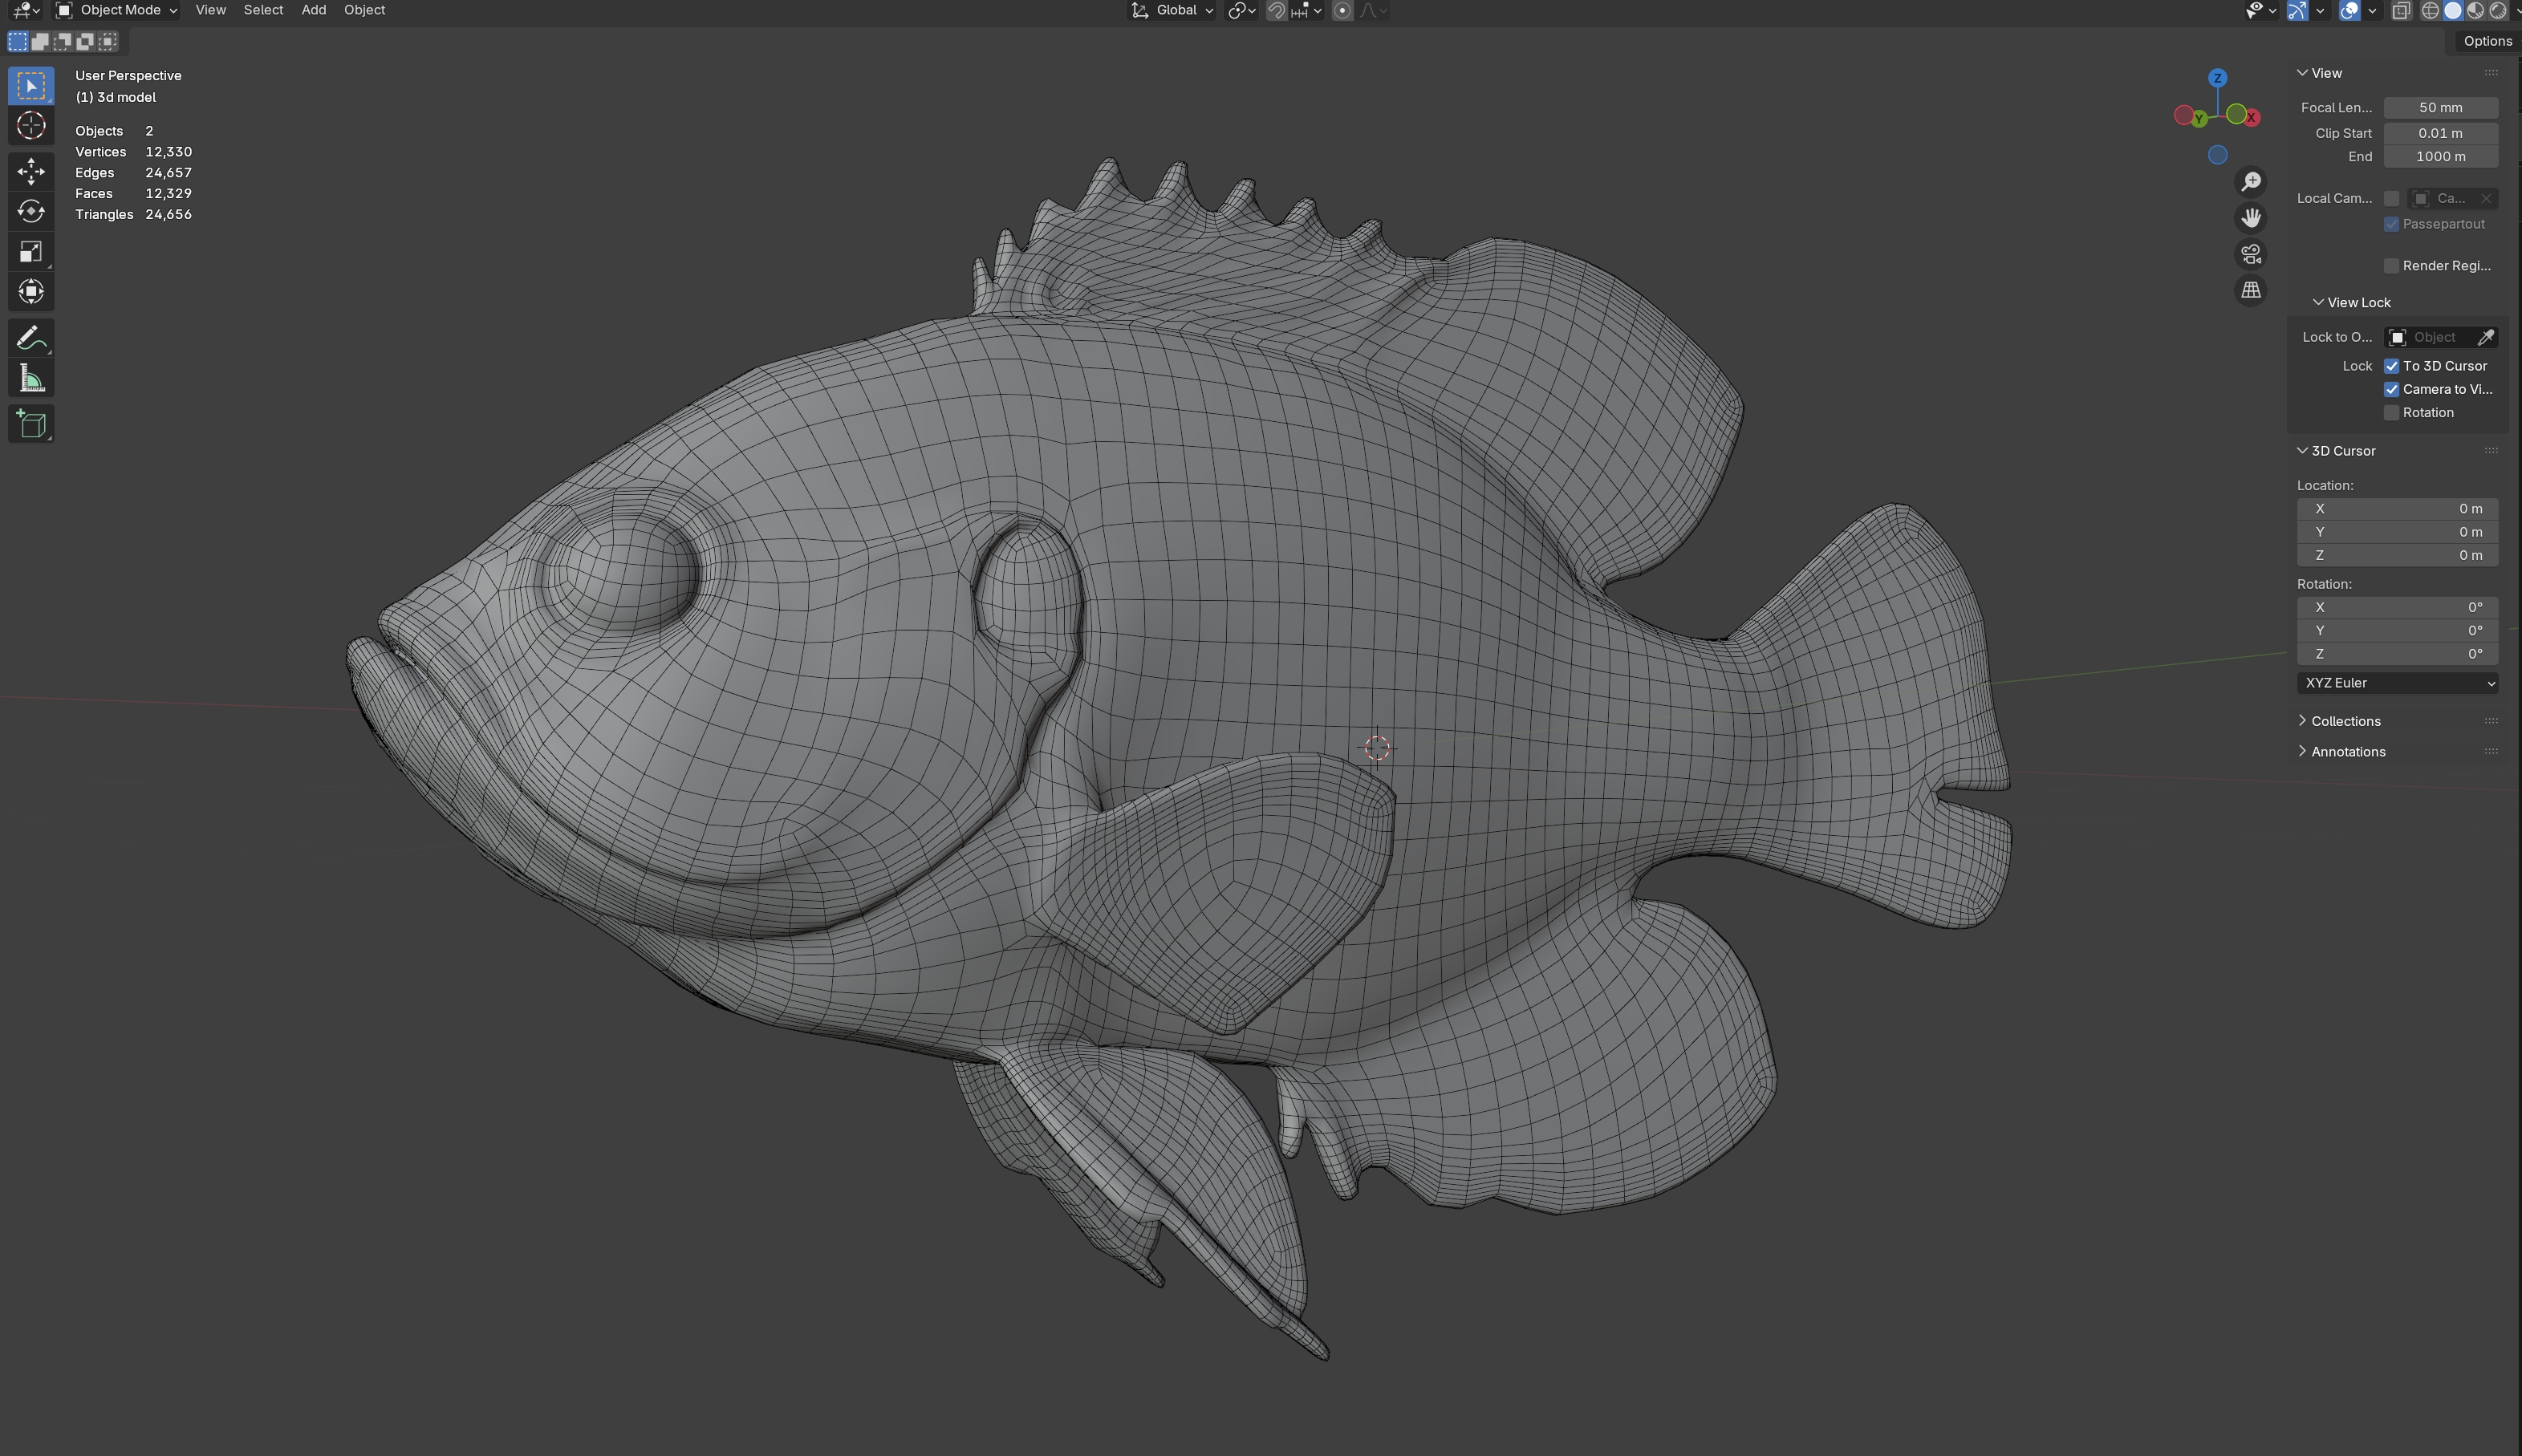Viewport: 2522px width, 1456px height.
Task: Activate the Annotate pencil tool
Action: [31, 338]
